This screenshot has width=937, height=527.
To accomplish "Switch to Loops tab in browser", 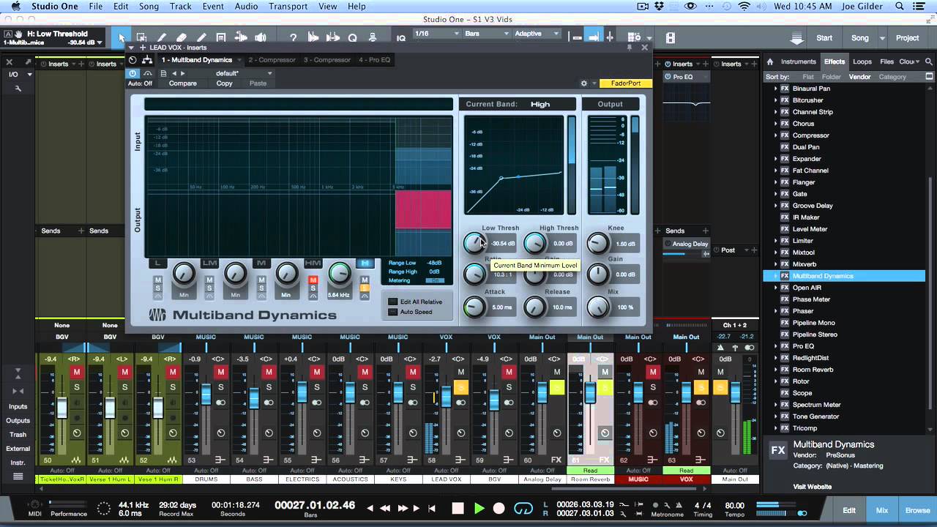I will 862,61.
